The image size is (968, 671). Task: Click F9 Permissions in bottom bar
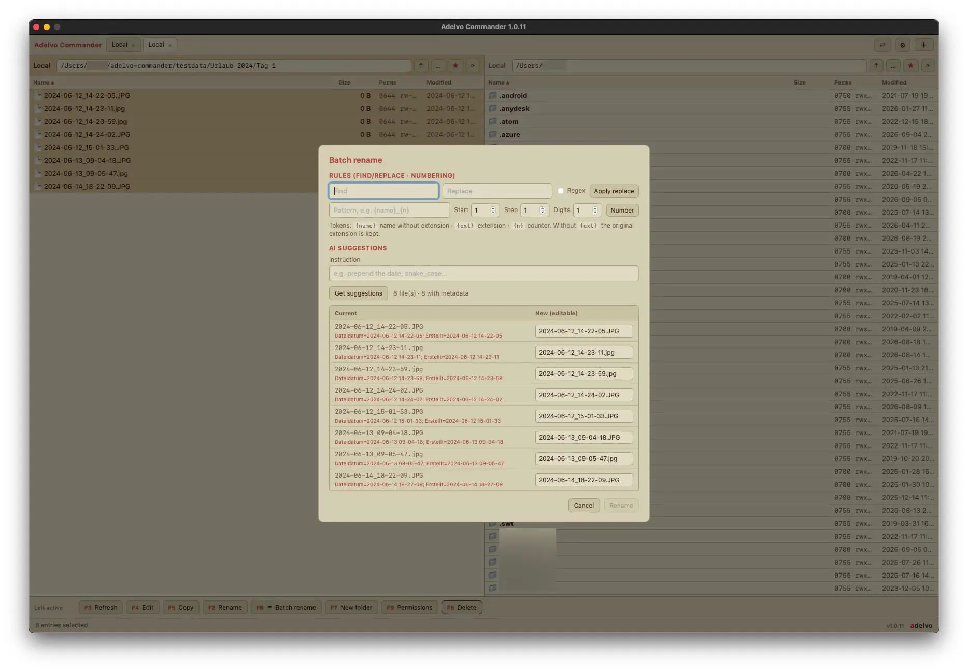pyautogui.click(x=409, y=607)
